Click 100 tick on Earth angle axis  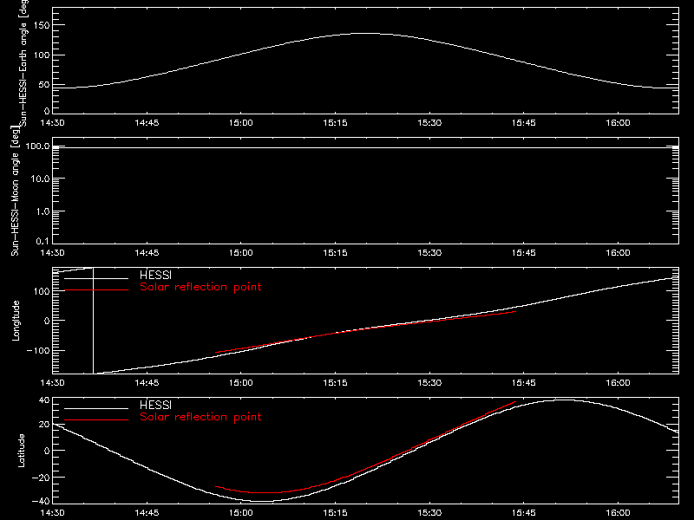[x=42, y=55]
